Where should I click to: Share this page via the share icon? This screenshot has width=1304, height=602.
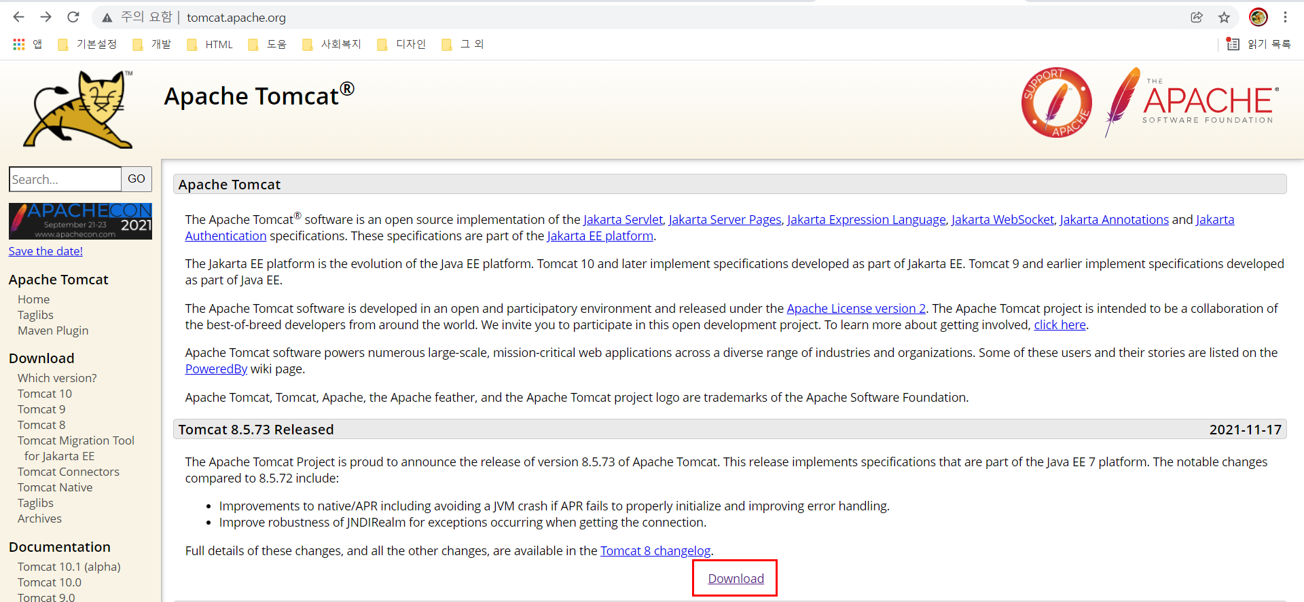click(1197, 18)
